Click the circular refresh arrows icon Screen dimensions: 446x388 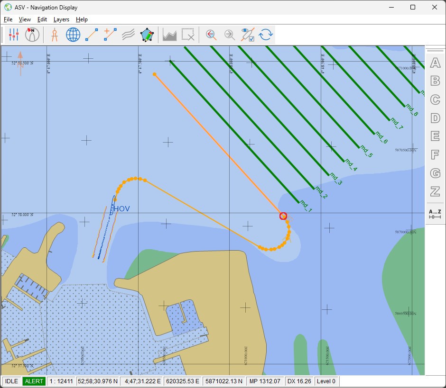pos(266,35)
